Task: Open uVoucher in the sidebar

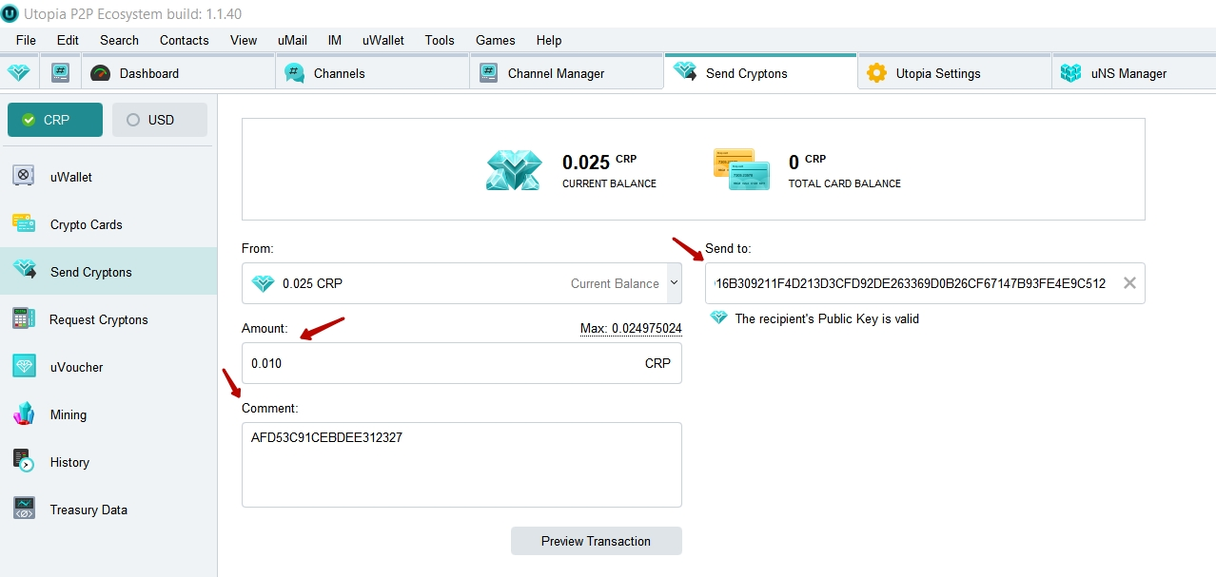Action: point(108,367)
